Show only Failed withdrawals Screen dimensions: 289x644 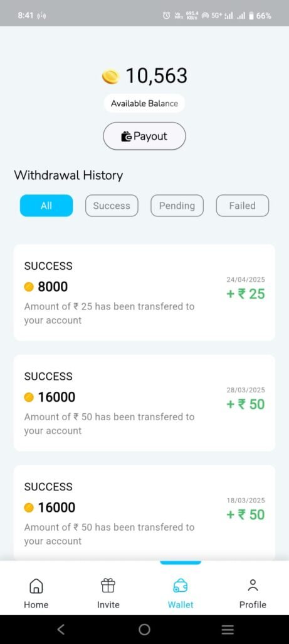click(243, 206)
